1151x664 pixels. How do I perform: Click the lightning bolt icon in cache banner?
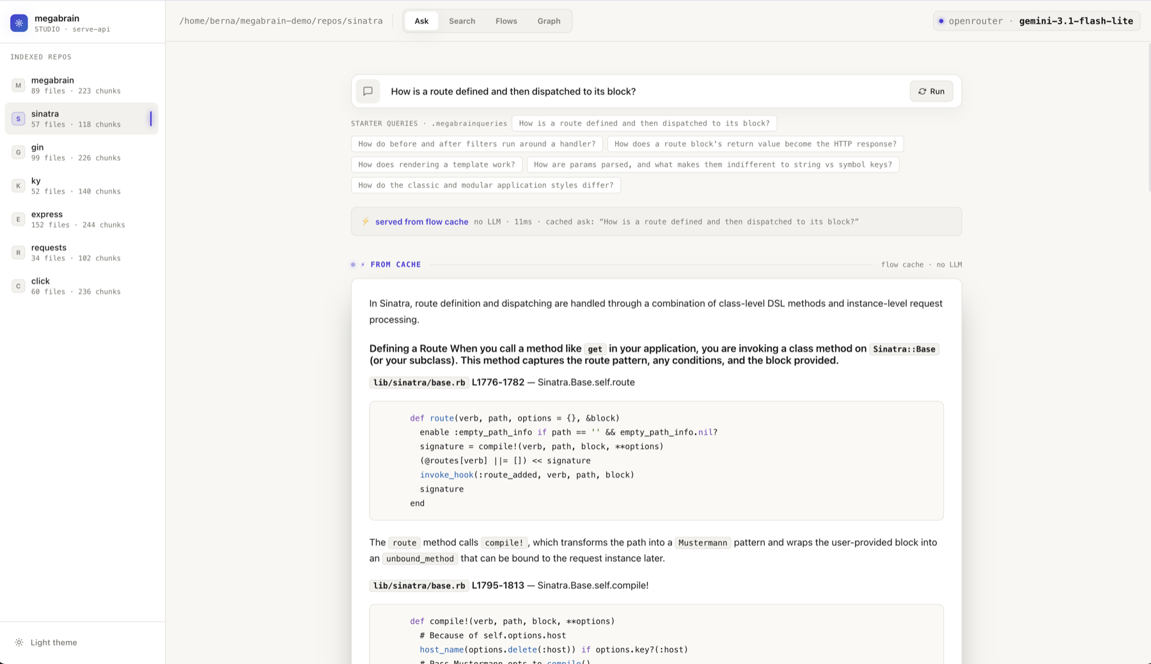click(366, 221)
